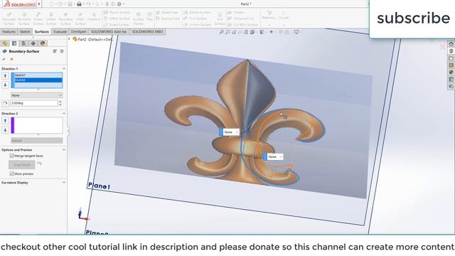Click the Display Style cube icon
The image size is (455, 256).
(262, 32)
